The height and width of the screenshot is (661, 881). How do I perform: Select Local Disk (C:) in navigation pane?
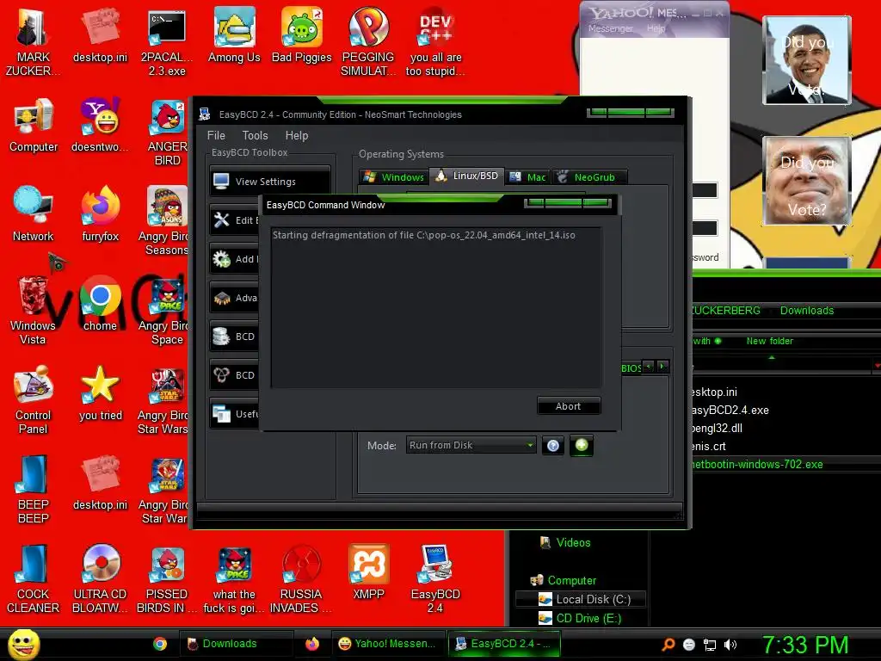coord(581,599)
